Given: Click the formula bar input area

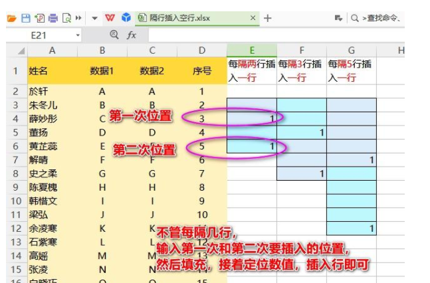Looking at the screenshot, I should (276, 35).
